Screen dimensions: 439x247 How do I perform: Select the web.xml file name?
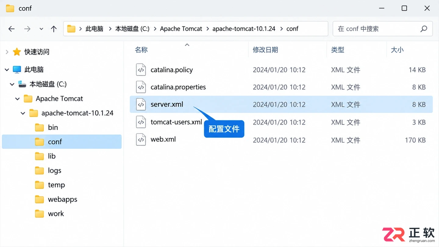[x=163, y=139]
